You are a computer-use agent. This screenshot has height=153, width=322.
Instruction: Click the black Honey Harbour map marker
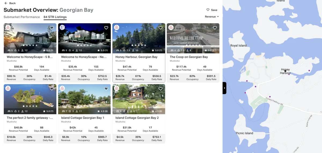[x=285, y=71]
